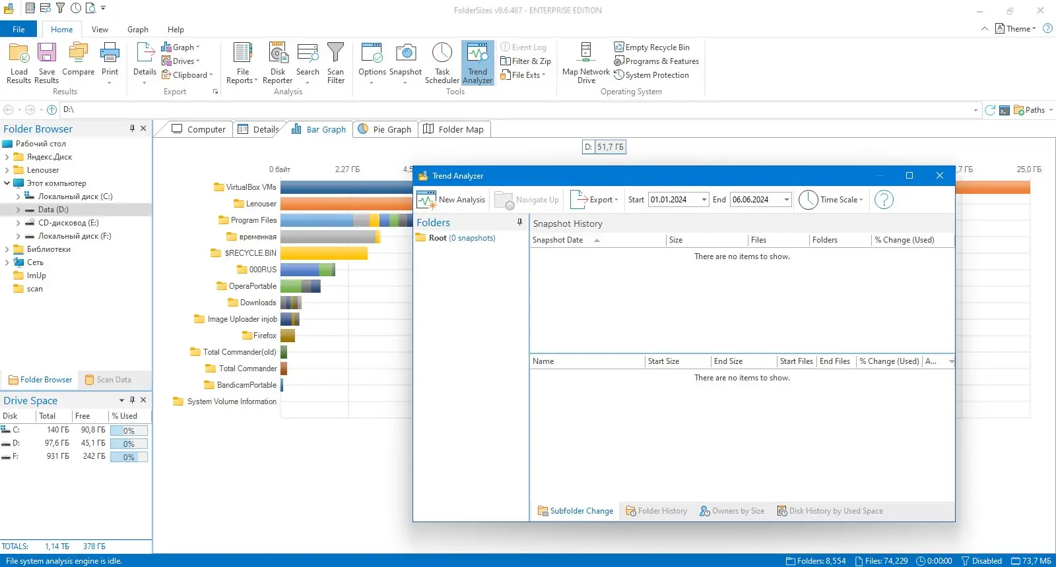Go up one folder level
Screen dimensions: 1056x567
tap(51, 110)
